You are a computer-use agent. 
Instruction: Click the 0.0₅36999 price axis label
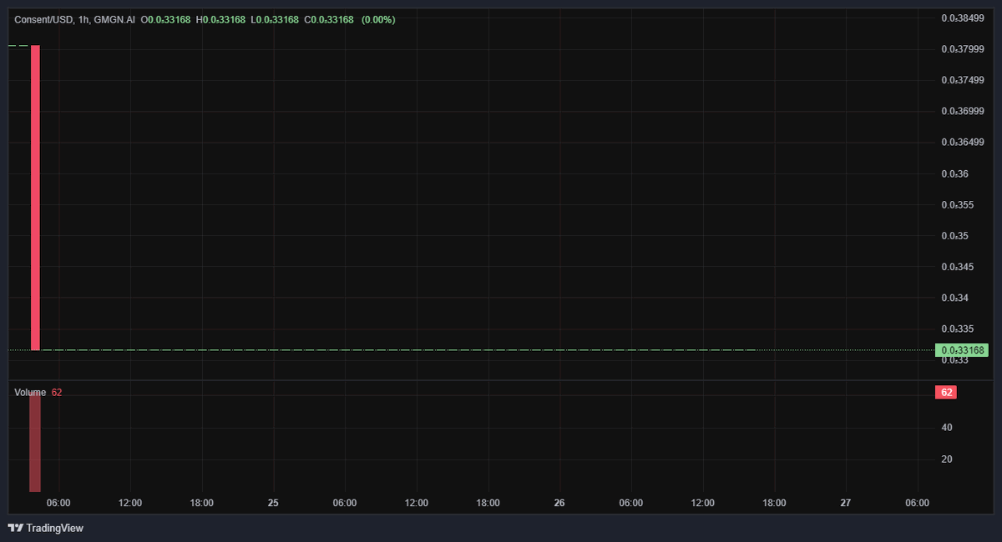[962, 111]
